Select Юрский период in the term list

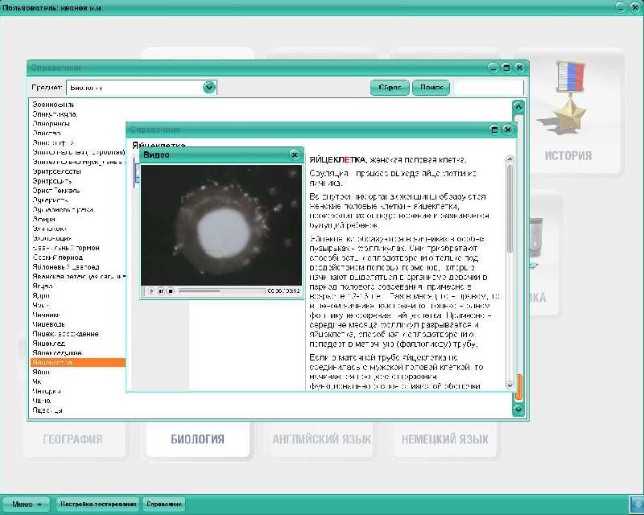[57, 257]
